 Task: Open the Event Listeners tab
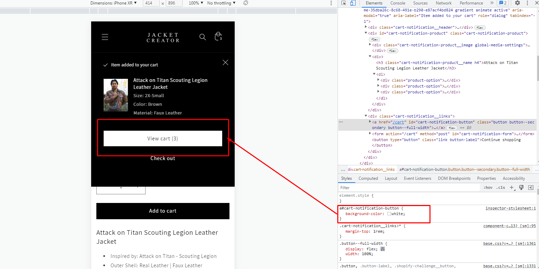[x=417, y=178]
